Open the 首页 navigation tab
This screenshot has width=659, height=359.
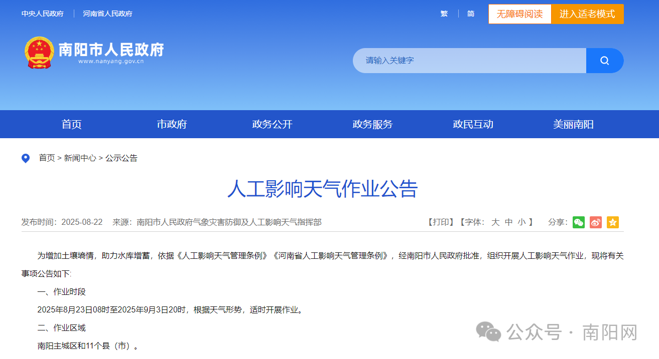71,124
